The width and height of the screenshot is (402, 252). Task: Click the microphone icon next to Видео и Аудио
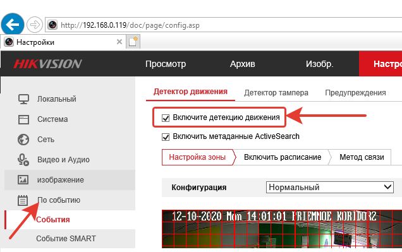[23, 160]
